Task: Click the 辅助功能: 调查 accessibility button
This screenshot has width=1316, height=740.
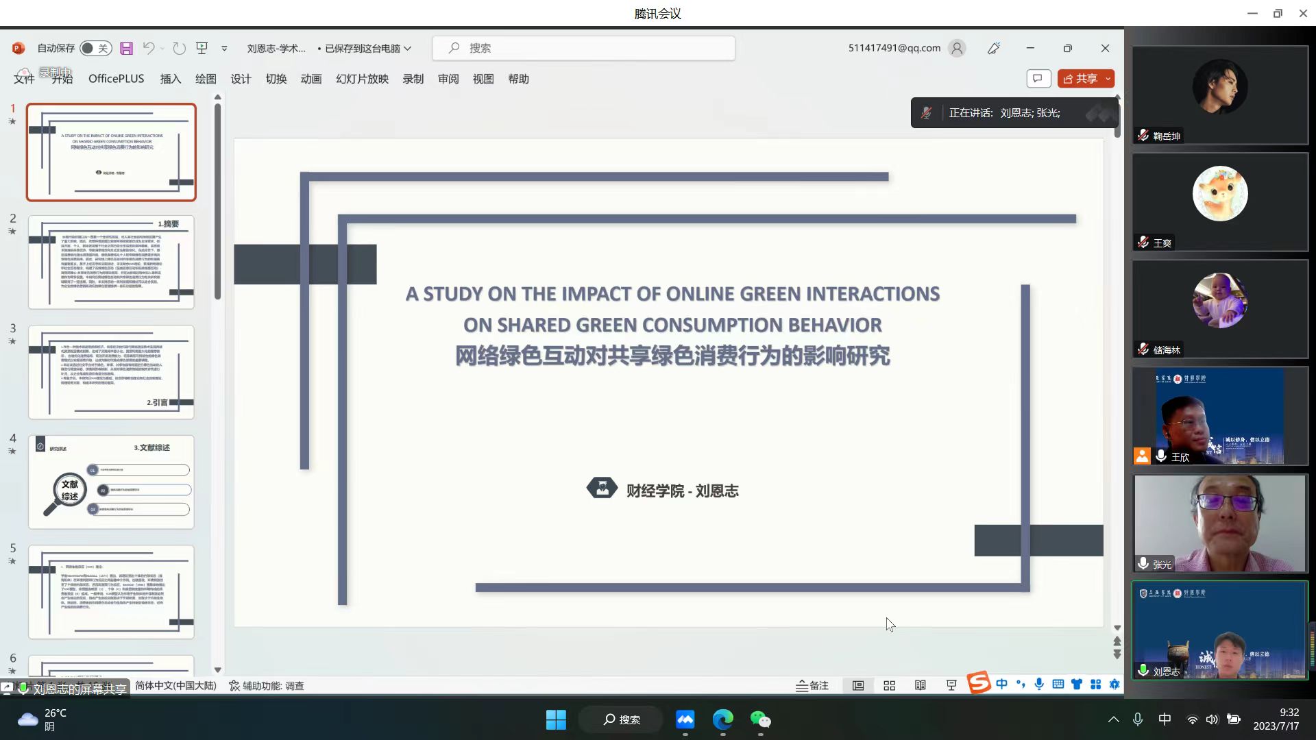Action: click(267, 686)
